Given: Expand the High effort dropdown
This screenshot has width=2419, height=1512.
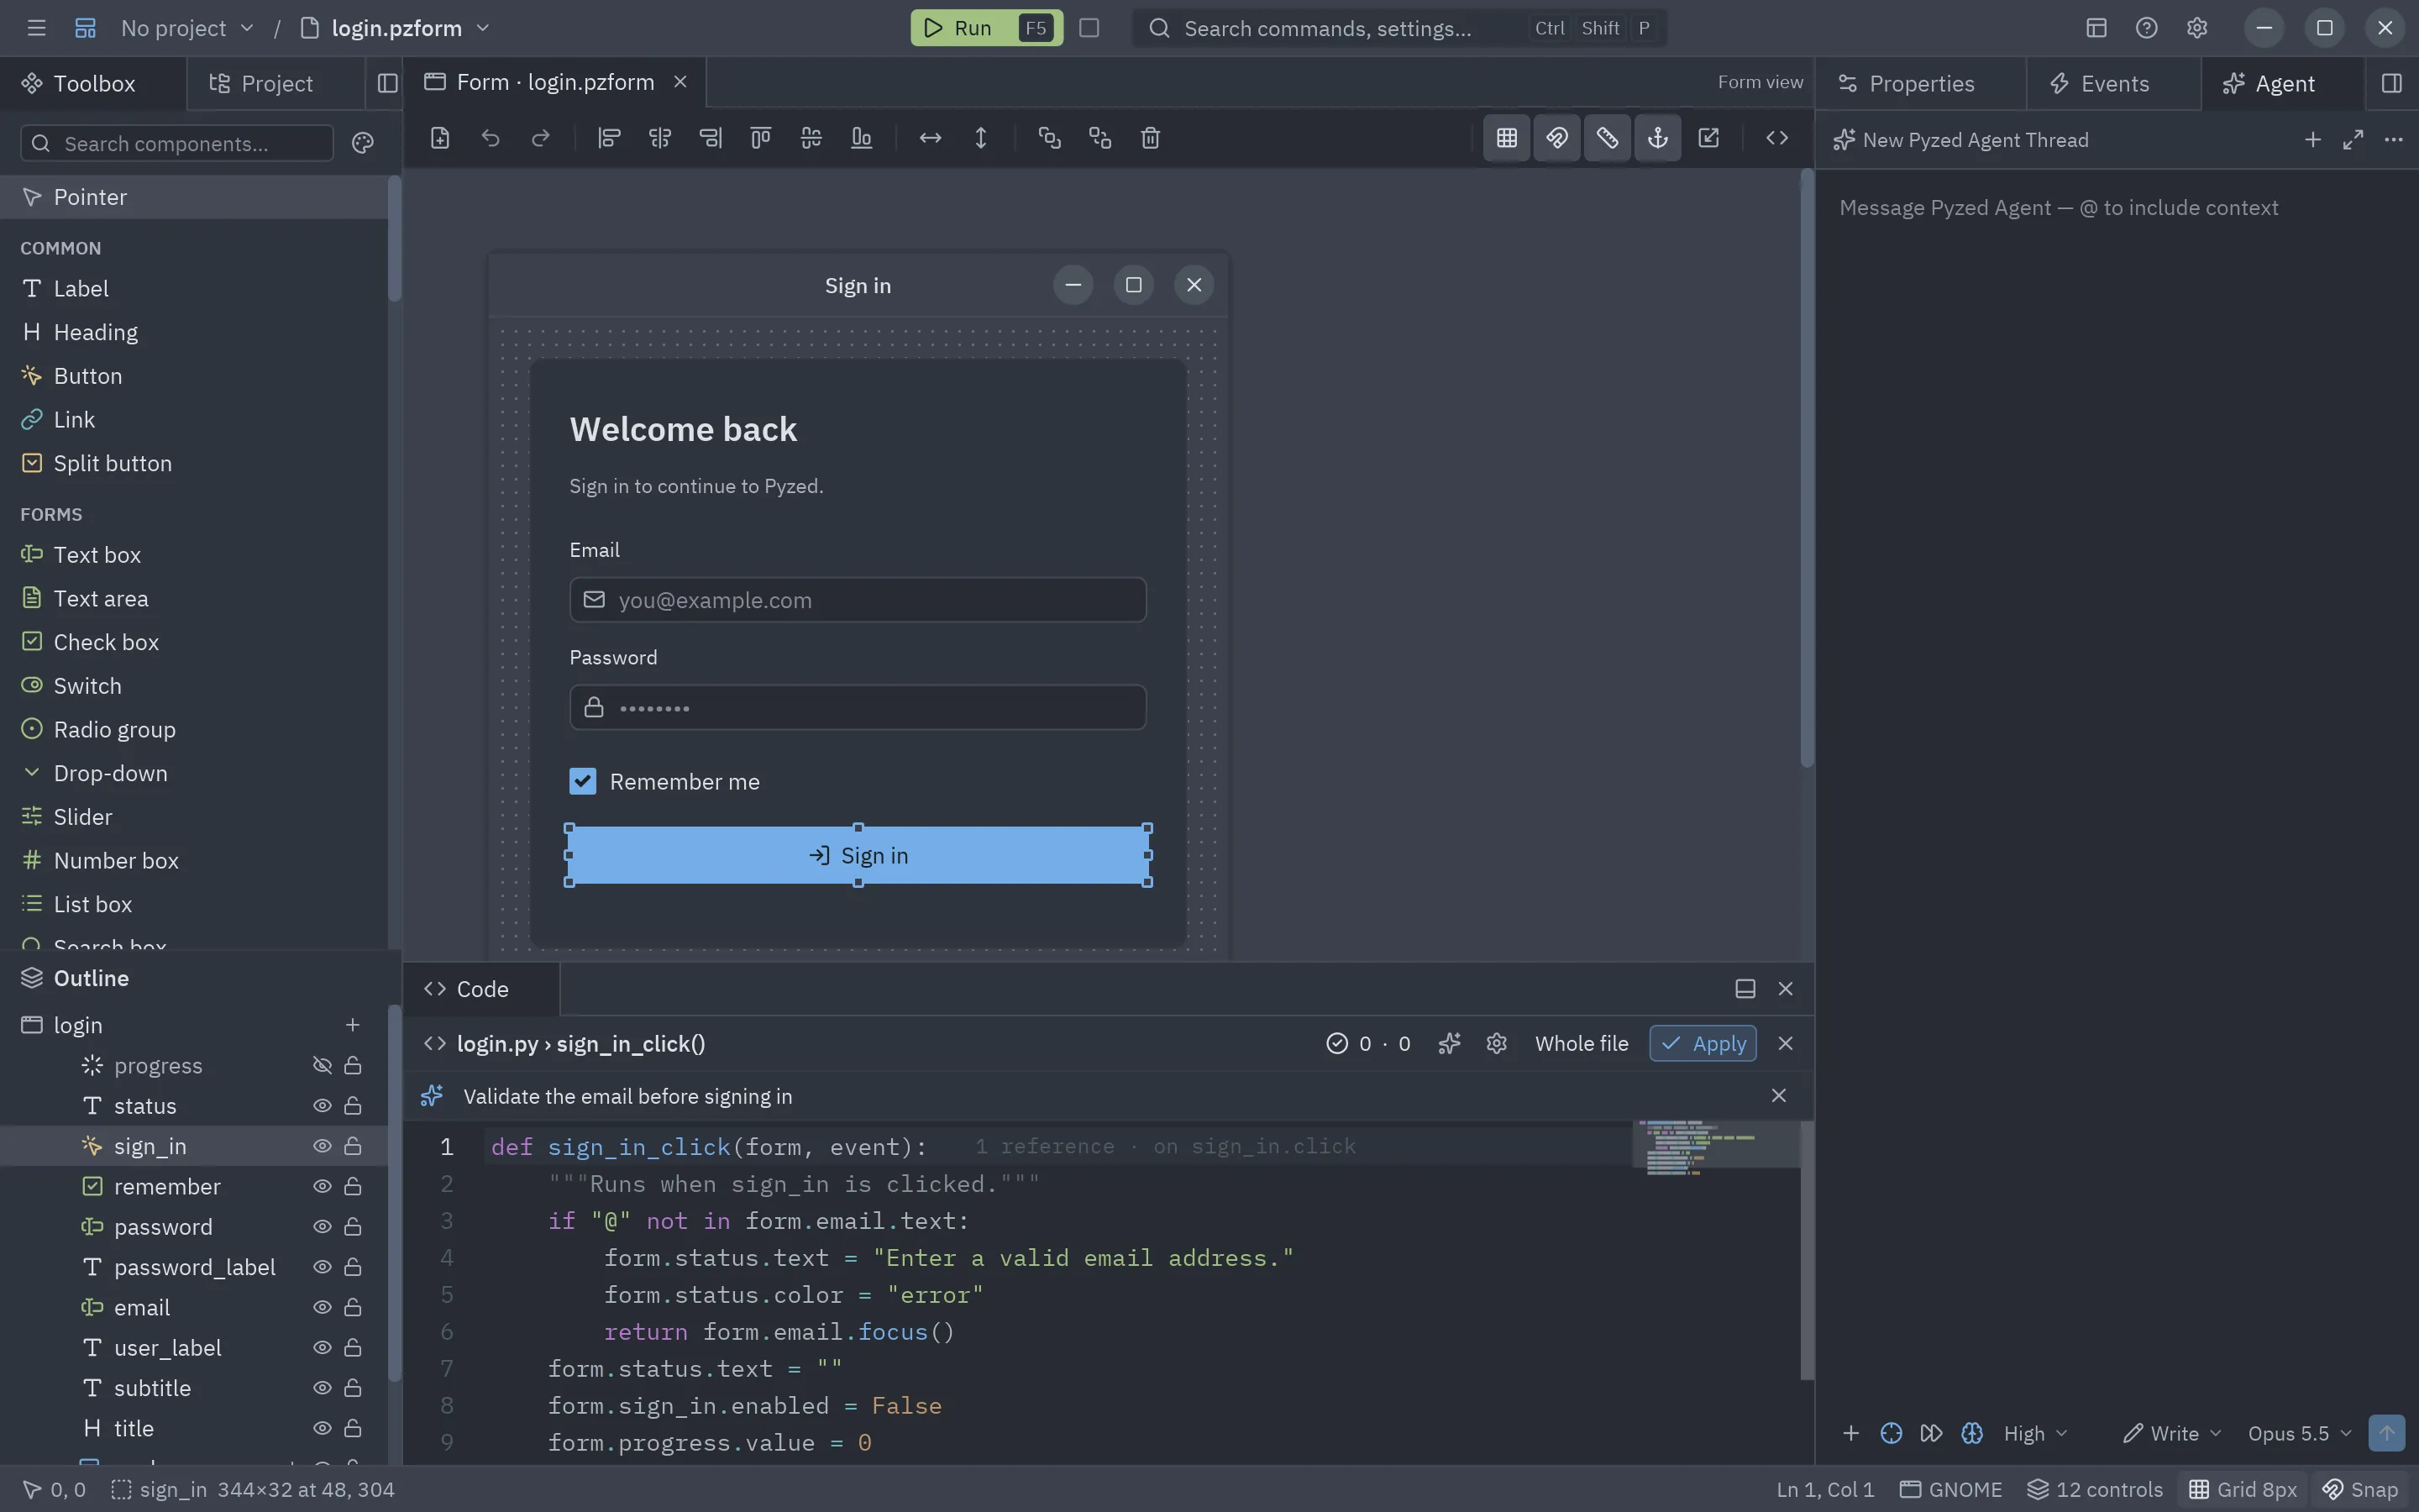Looking at the screenshot, I should [x=2035, y=1433].
